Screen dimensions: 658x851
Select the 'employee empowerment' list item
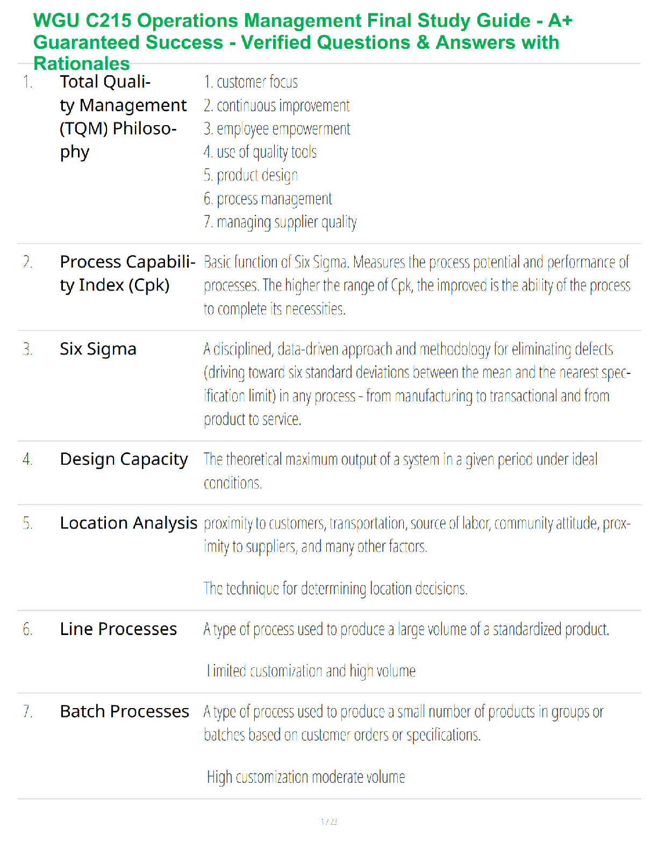(x=277, y=129)
